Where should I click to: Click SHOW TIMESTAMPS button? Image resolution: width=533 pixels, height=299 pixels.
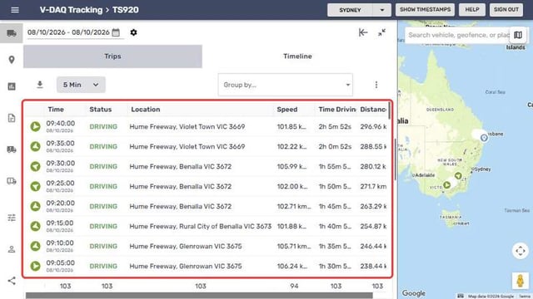pos(426,9)
